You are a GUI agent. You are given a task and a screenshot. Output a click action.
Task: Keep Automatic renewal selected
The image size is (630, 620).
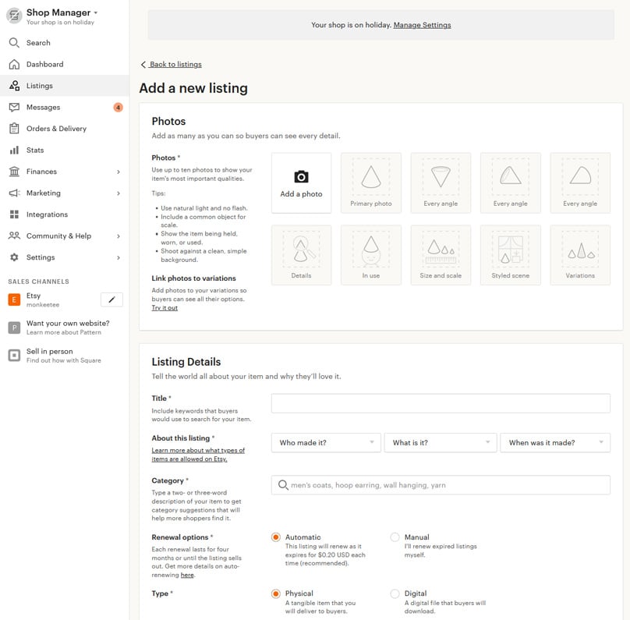point(277,537)
